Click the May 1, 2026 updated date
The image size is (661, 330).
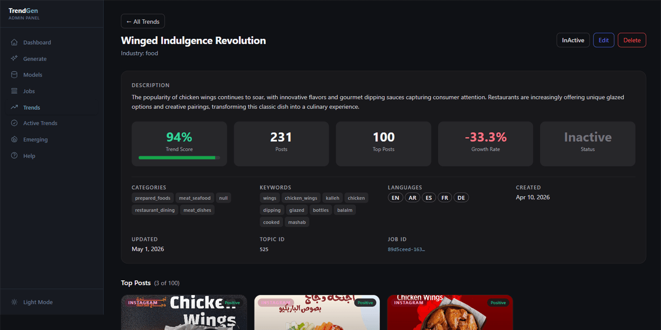(x=148, y=249)
